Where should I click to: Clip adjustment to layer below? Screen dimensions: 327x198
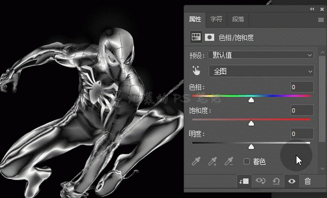click(x=244, y=181)
